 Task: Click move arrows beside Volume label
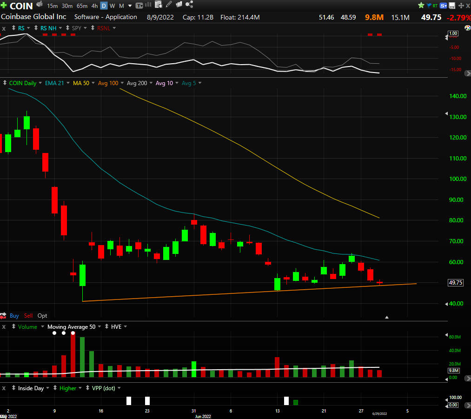pyautogui.click(x=13, y=326)
